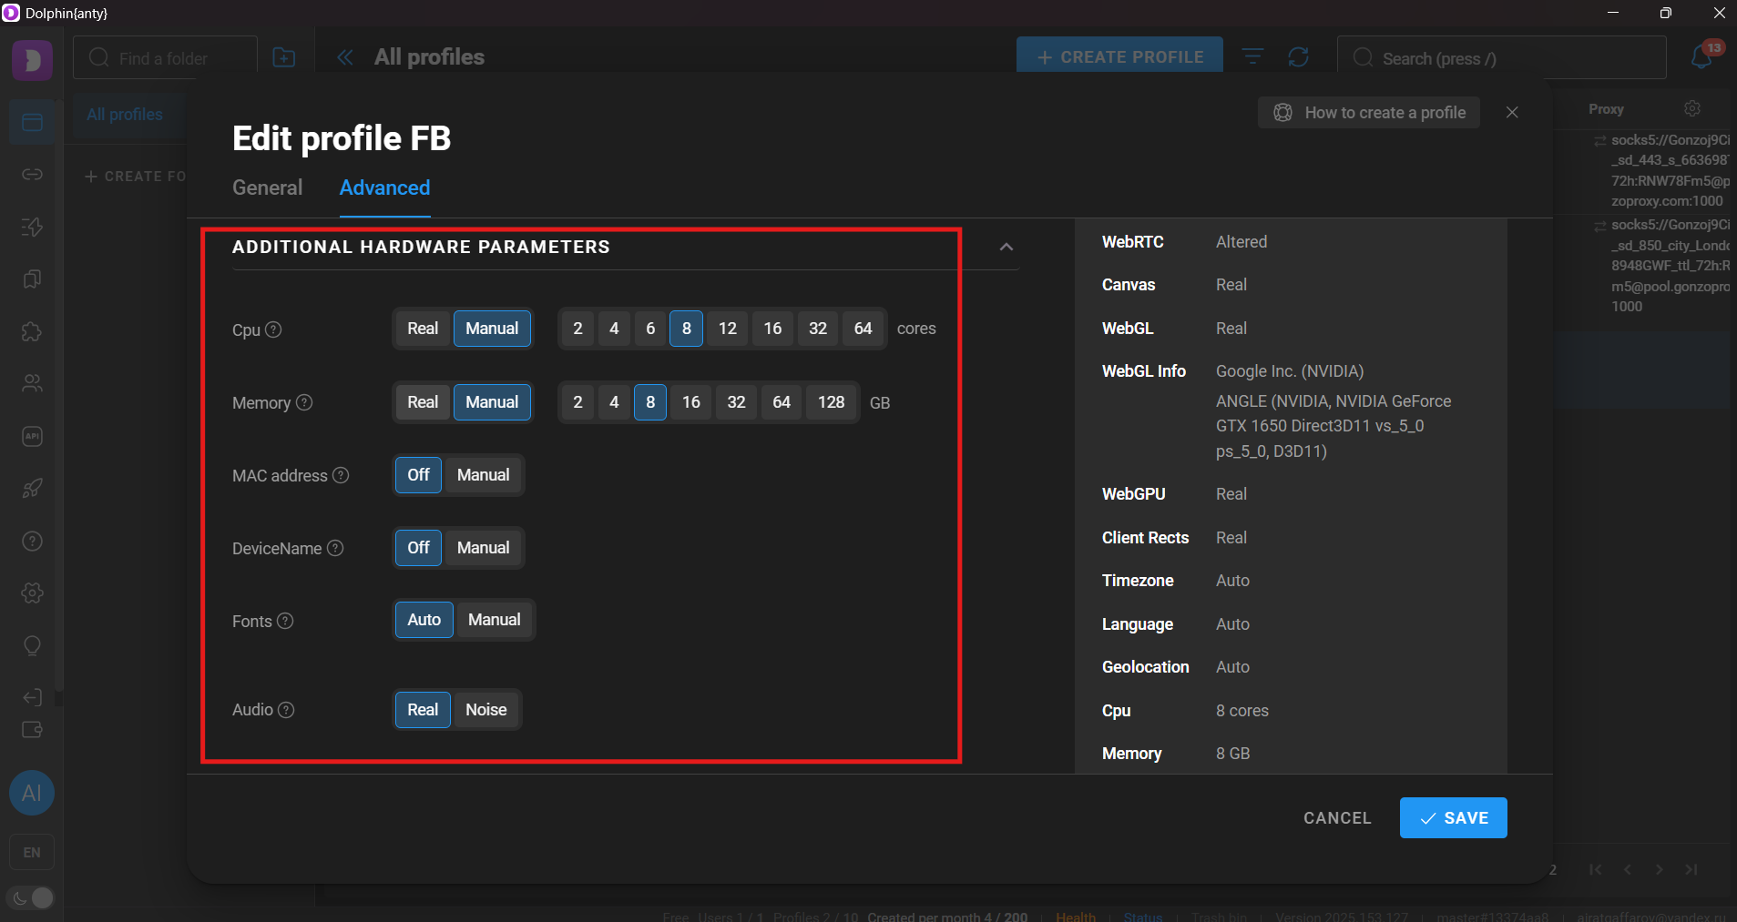This screenshot has height=922, width=1737.
Task: Switch to the General tab
Action: (267, 187)
